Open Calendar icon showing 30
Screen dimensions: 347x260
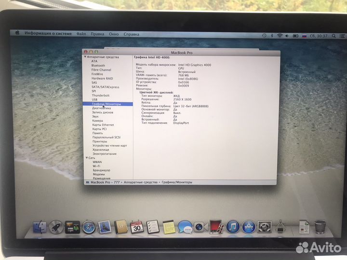[137, 227]
